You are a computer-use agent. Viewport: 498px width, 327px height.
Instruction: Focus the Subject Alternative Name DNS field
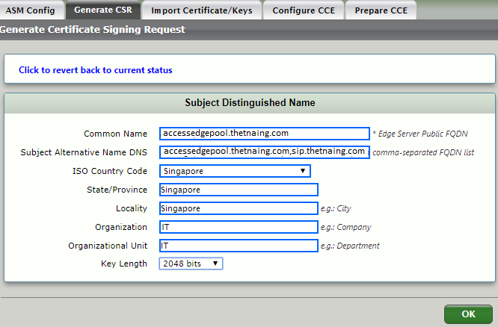click(265, 152)
